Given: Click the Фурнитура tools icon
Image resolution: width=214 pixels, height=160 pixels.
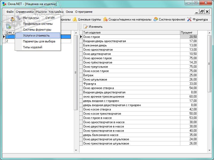Looking at the screenshot, I should (x=189, y=19).
